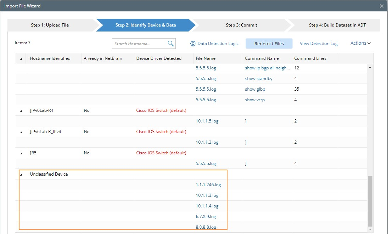Click the Search Hostname input field
The image size is (388, 234).
click(140, 44)
